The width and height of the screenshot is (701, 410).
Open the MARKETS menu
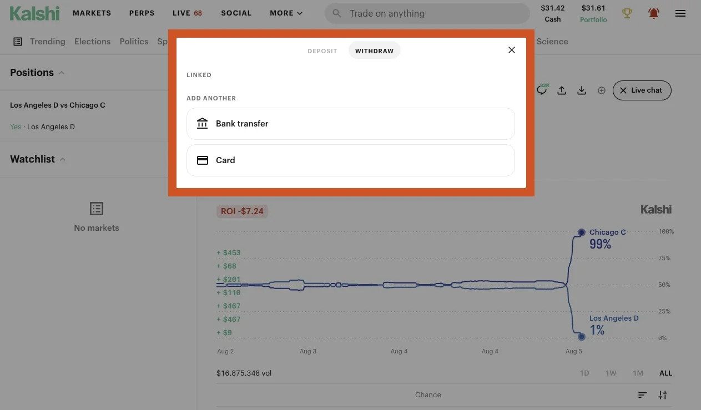point(92,13)
